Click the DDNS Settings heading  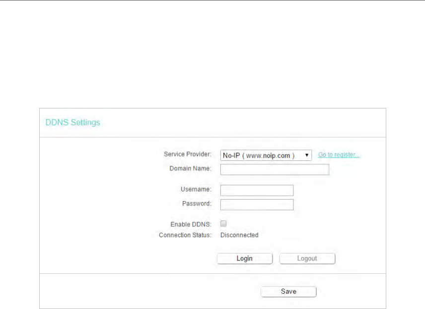click(x=72, y=122)
